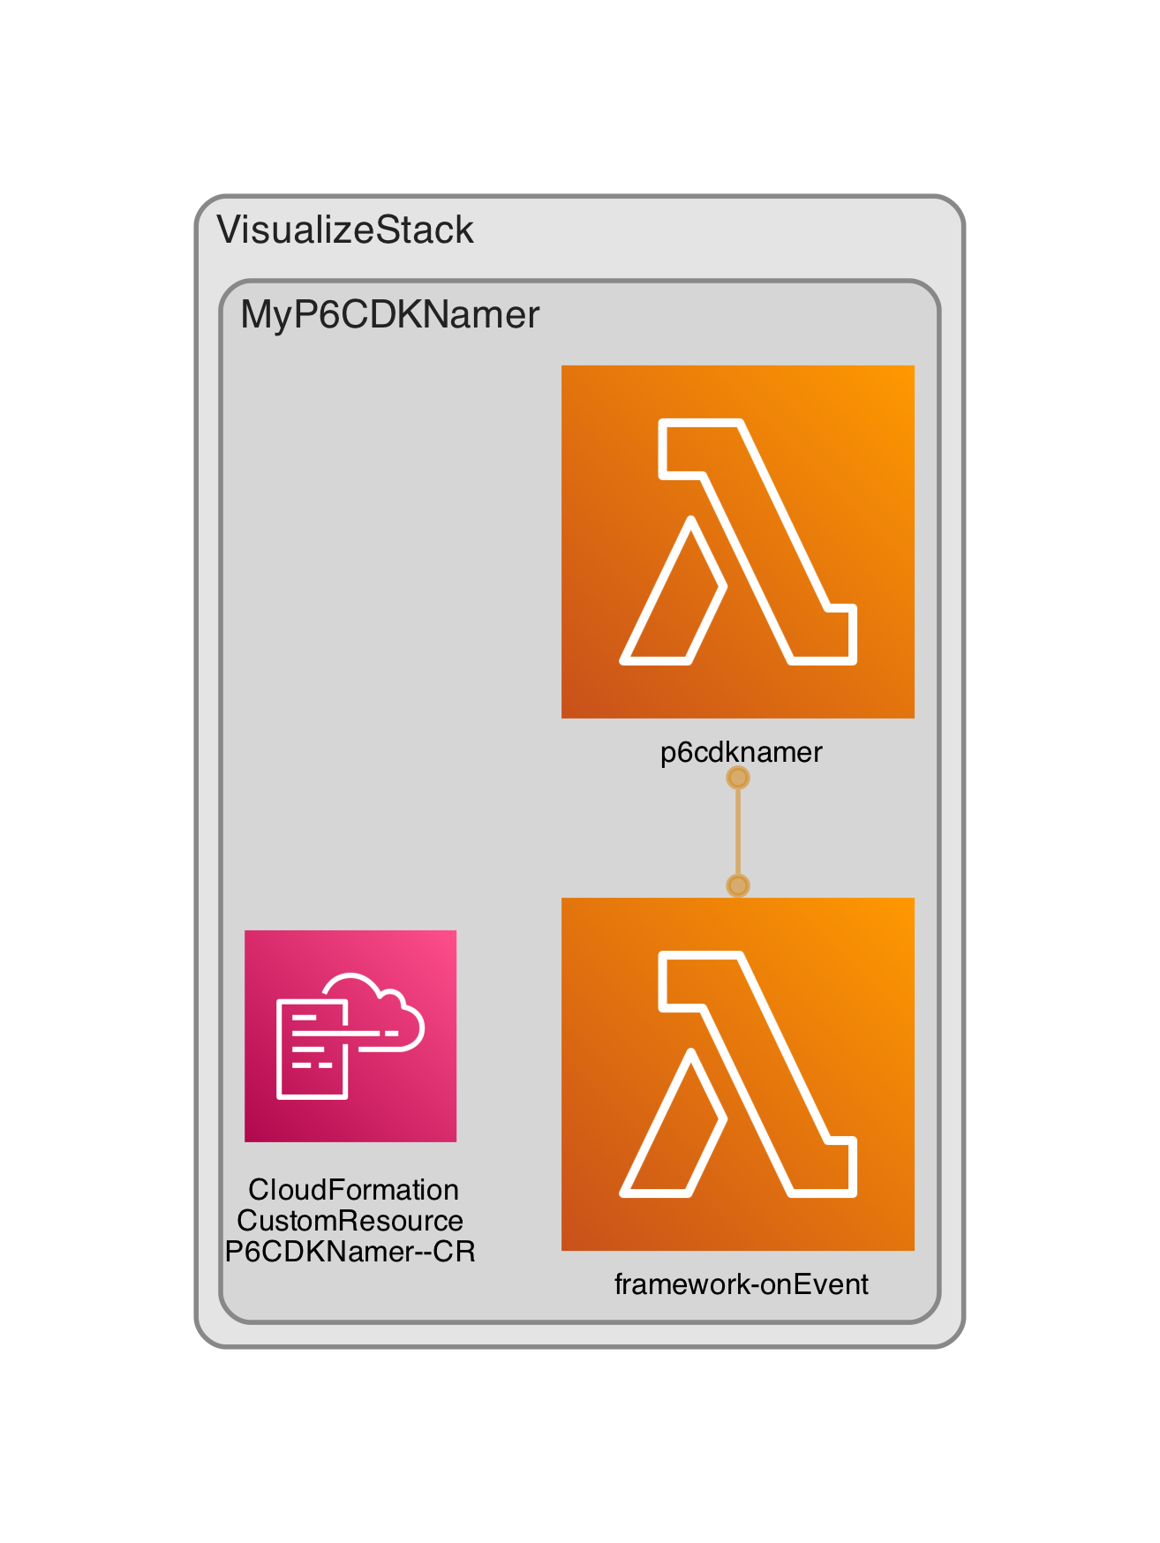
Task: Click the white lambda glyph in the p6cdknamer tile
Action: pos(738,541)
